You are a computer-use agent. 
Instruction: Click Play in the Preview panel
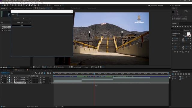(x=178, y=26)
